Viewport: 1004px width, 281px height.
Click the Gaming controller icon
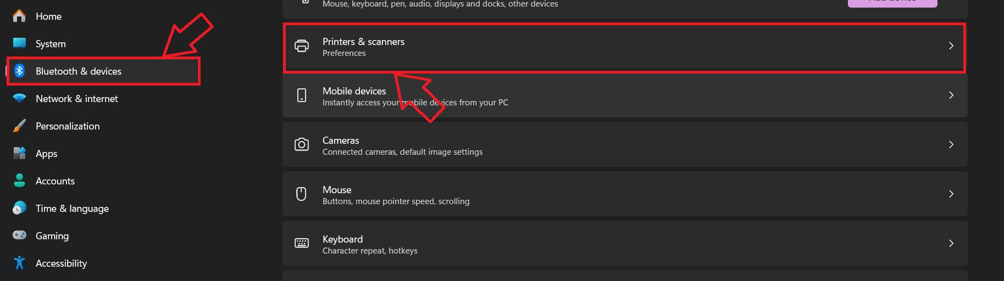click(x=19, y=235)
